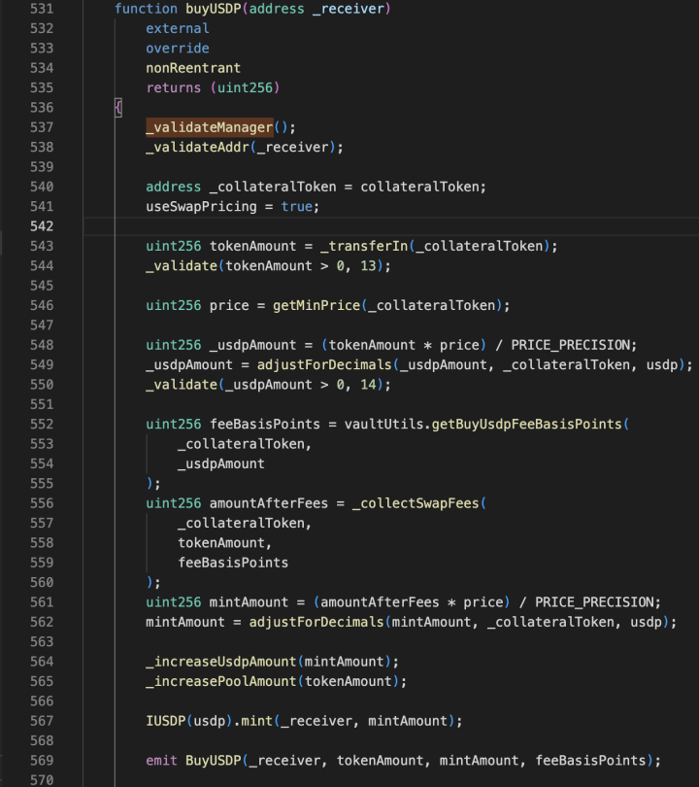Click getMinPrice on line 546
Viewport: 699px width, 787px height.
point(316,306)
